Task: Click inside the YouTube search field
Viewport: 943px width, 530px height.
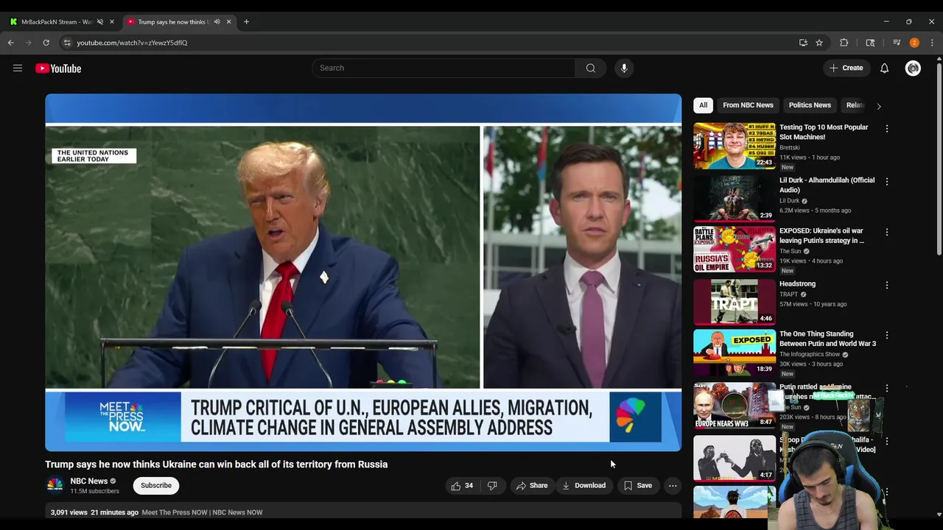Action: pos(444,68)
